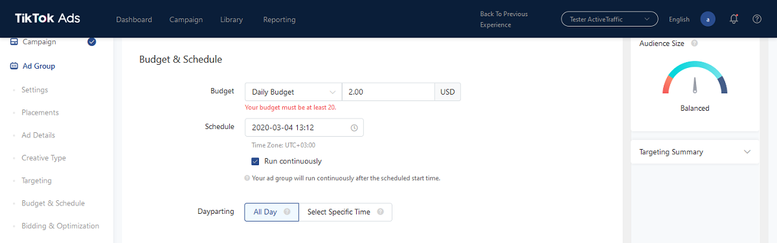This screenshot has width=777, height=243.
Task: Click the Campaign sidebar icon
Action: click(14, 42)
